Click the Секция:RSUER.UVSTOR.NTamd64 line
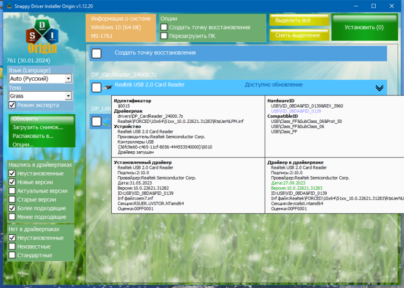The image size is (404, 288). click(151, 204)
